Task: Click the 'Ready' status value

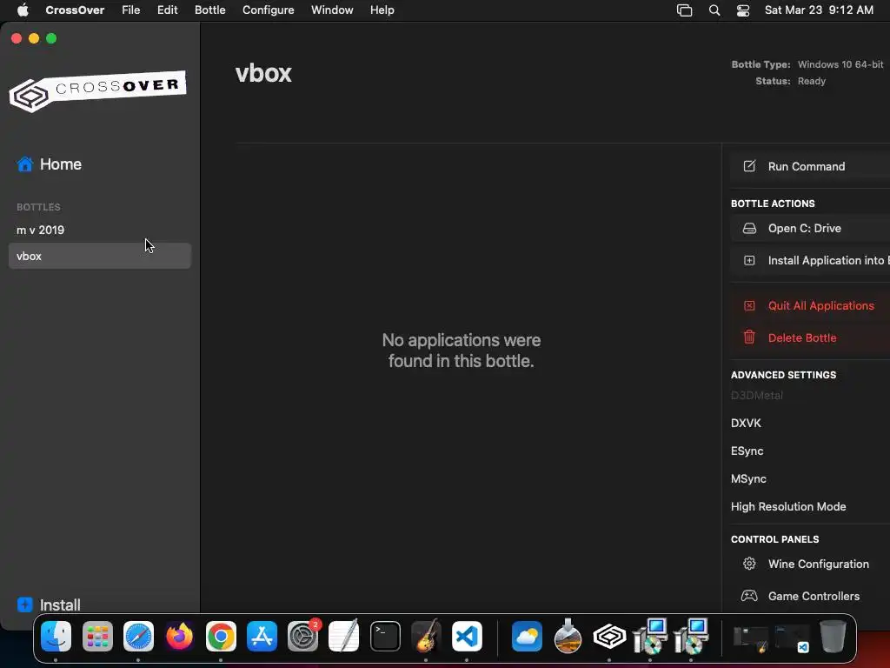Action: pyautogui.click(x=812, y=81)
